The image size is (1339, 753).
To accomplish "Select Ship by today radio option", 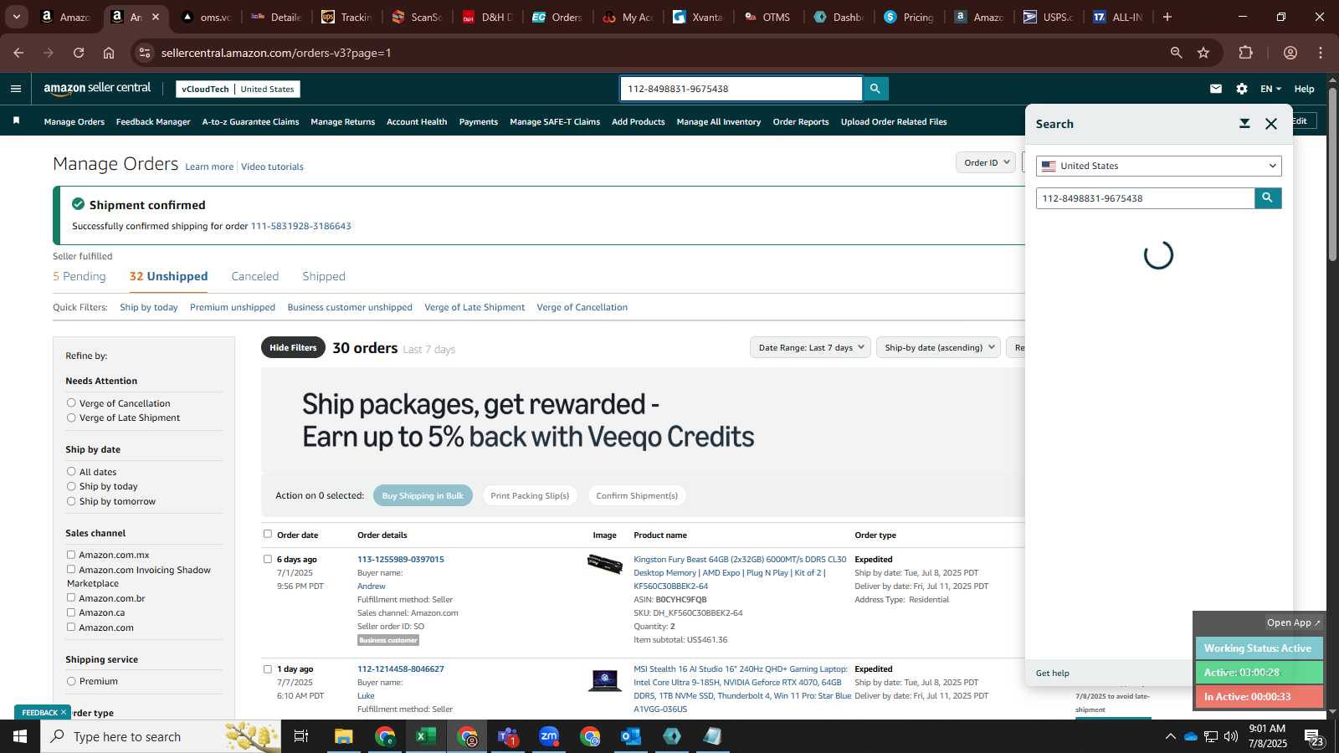I will click(71, 486).
